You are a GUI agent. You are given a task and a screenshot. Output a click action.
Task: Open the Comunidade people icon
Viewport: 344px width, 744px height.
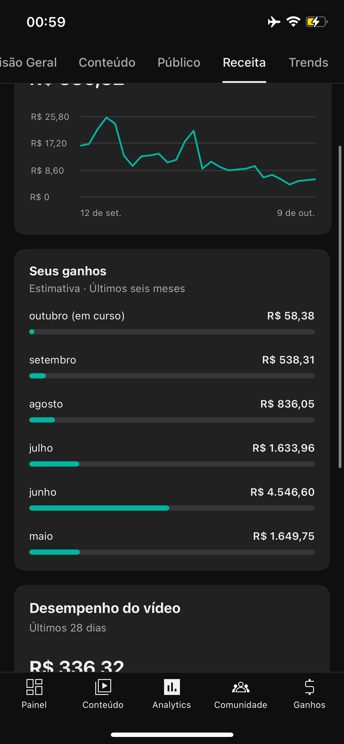(241, 687)
